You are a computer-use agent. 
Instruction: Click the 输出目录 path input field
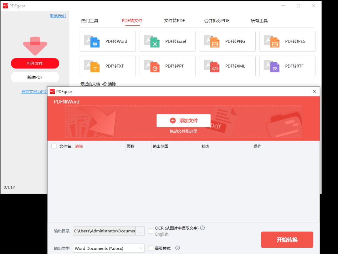coord(104,231)
